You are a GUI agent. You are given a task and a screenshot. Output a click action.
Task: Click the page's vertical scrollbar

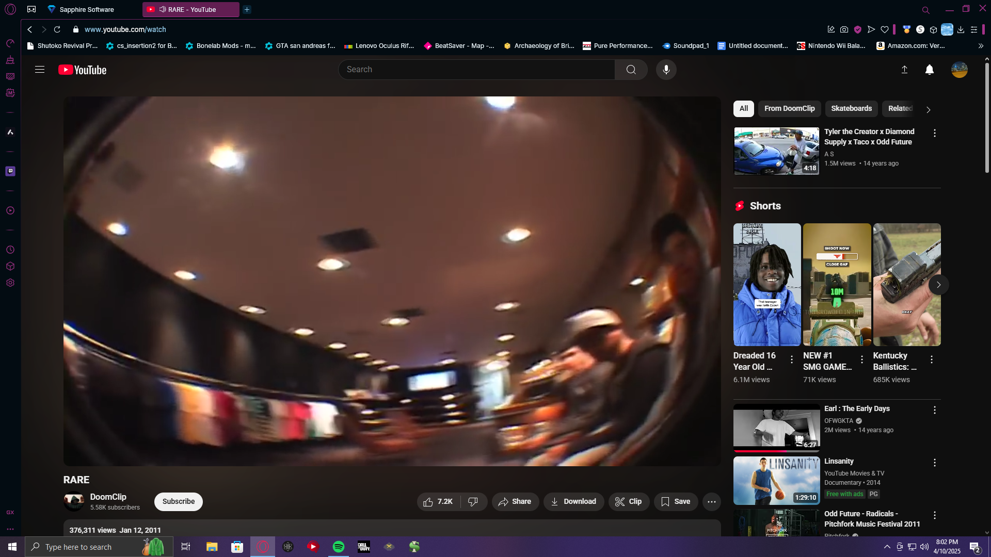(x=986, y=119)
